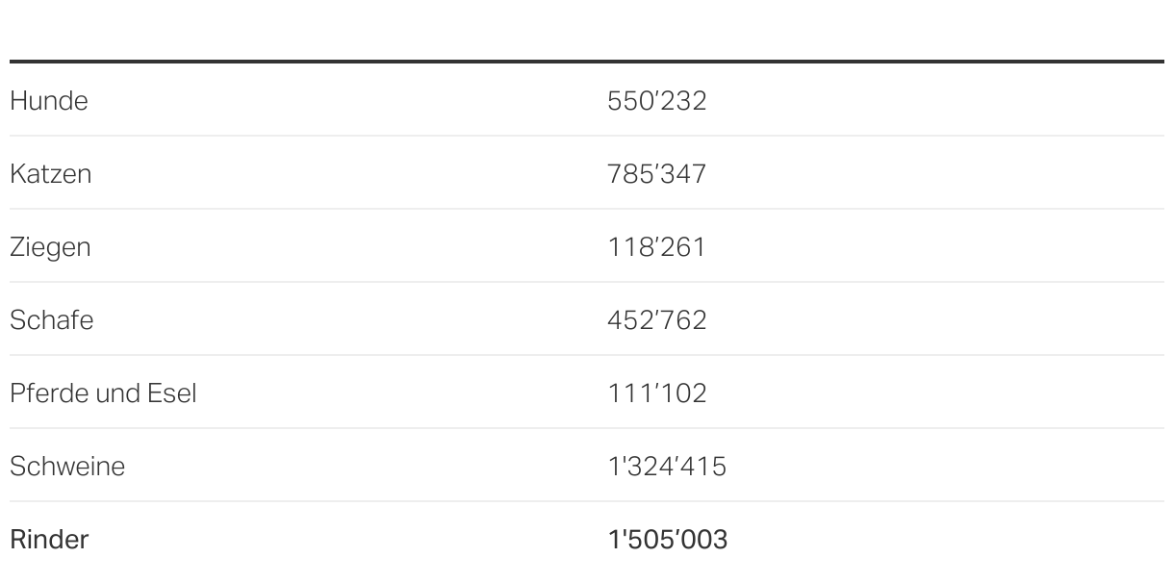Select the Schweine row label
This screenshot has width=1174, height=583.
click(x=67, y=467)
